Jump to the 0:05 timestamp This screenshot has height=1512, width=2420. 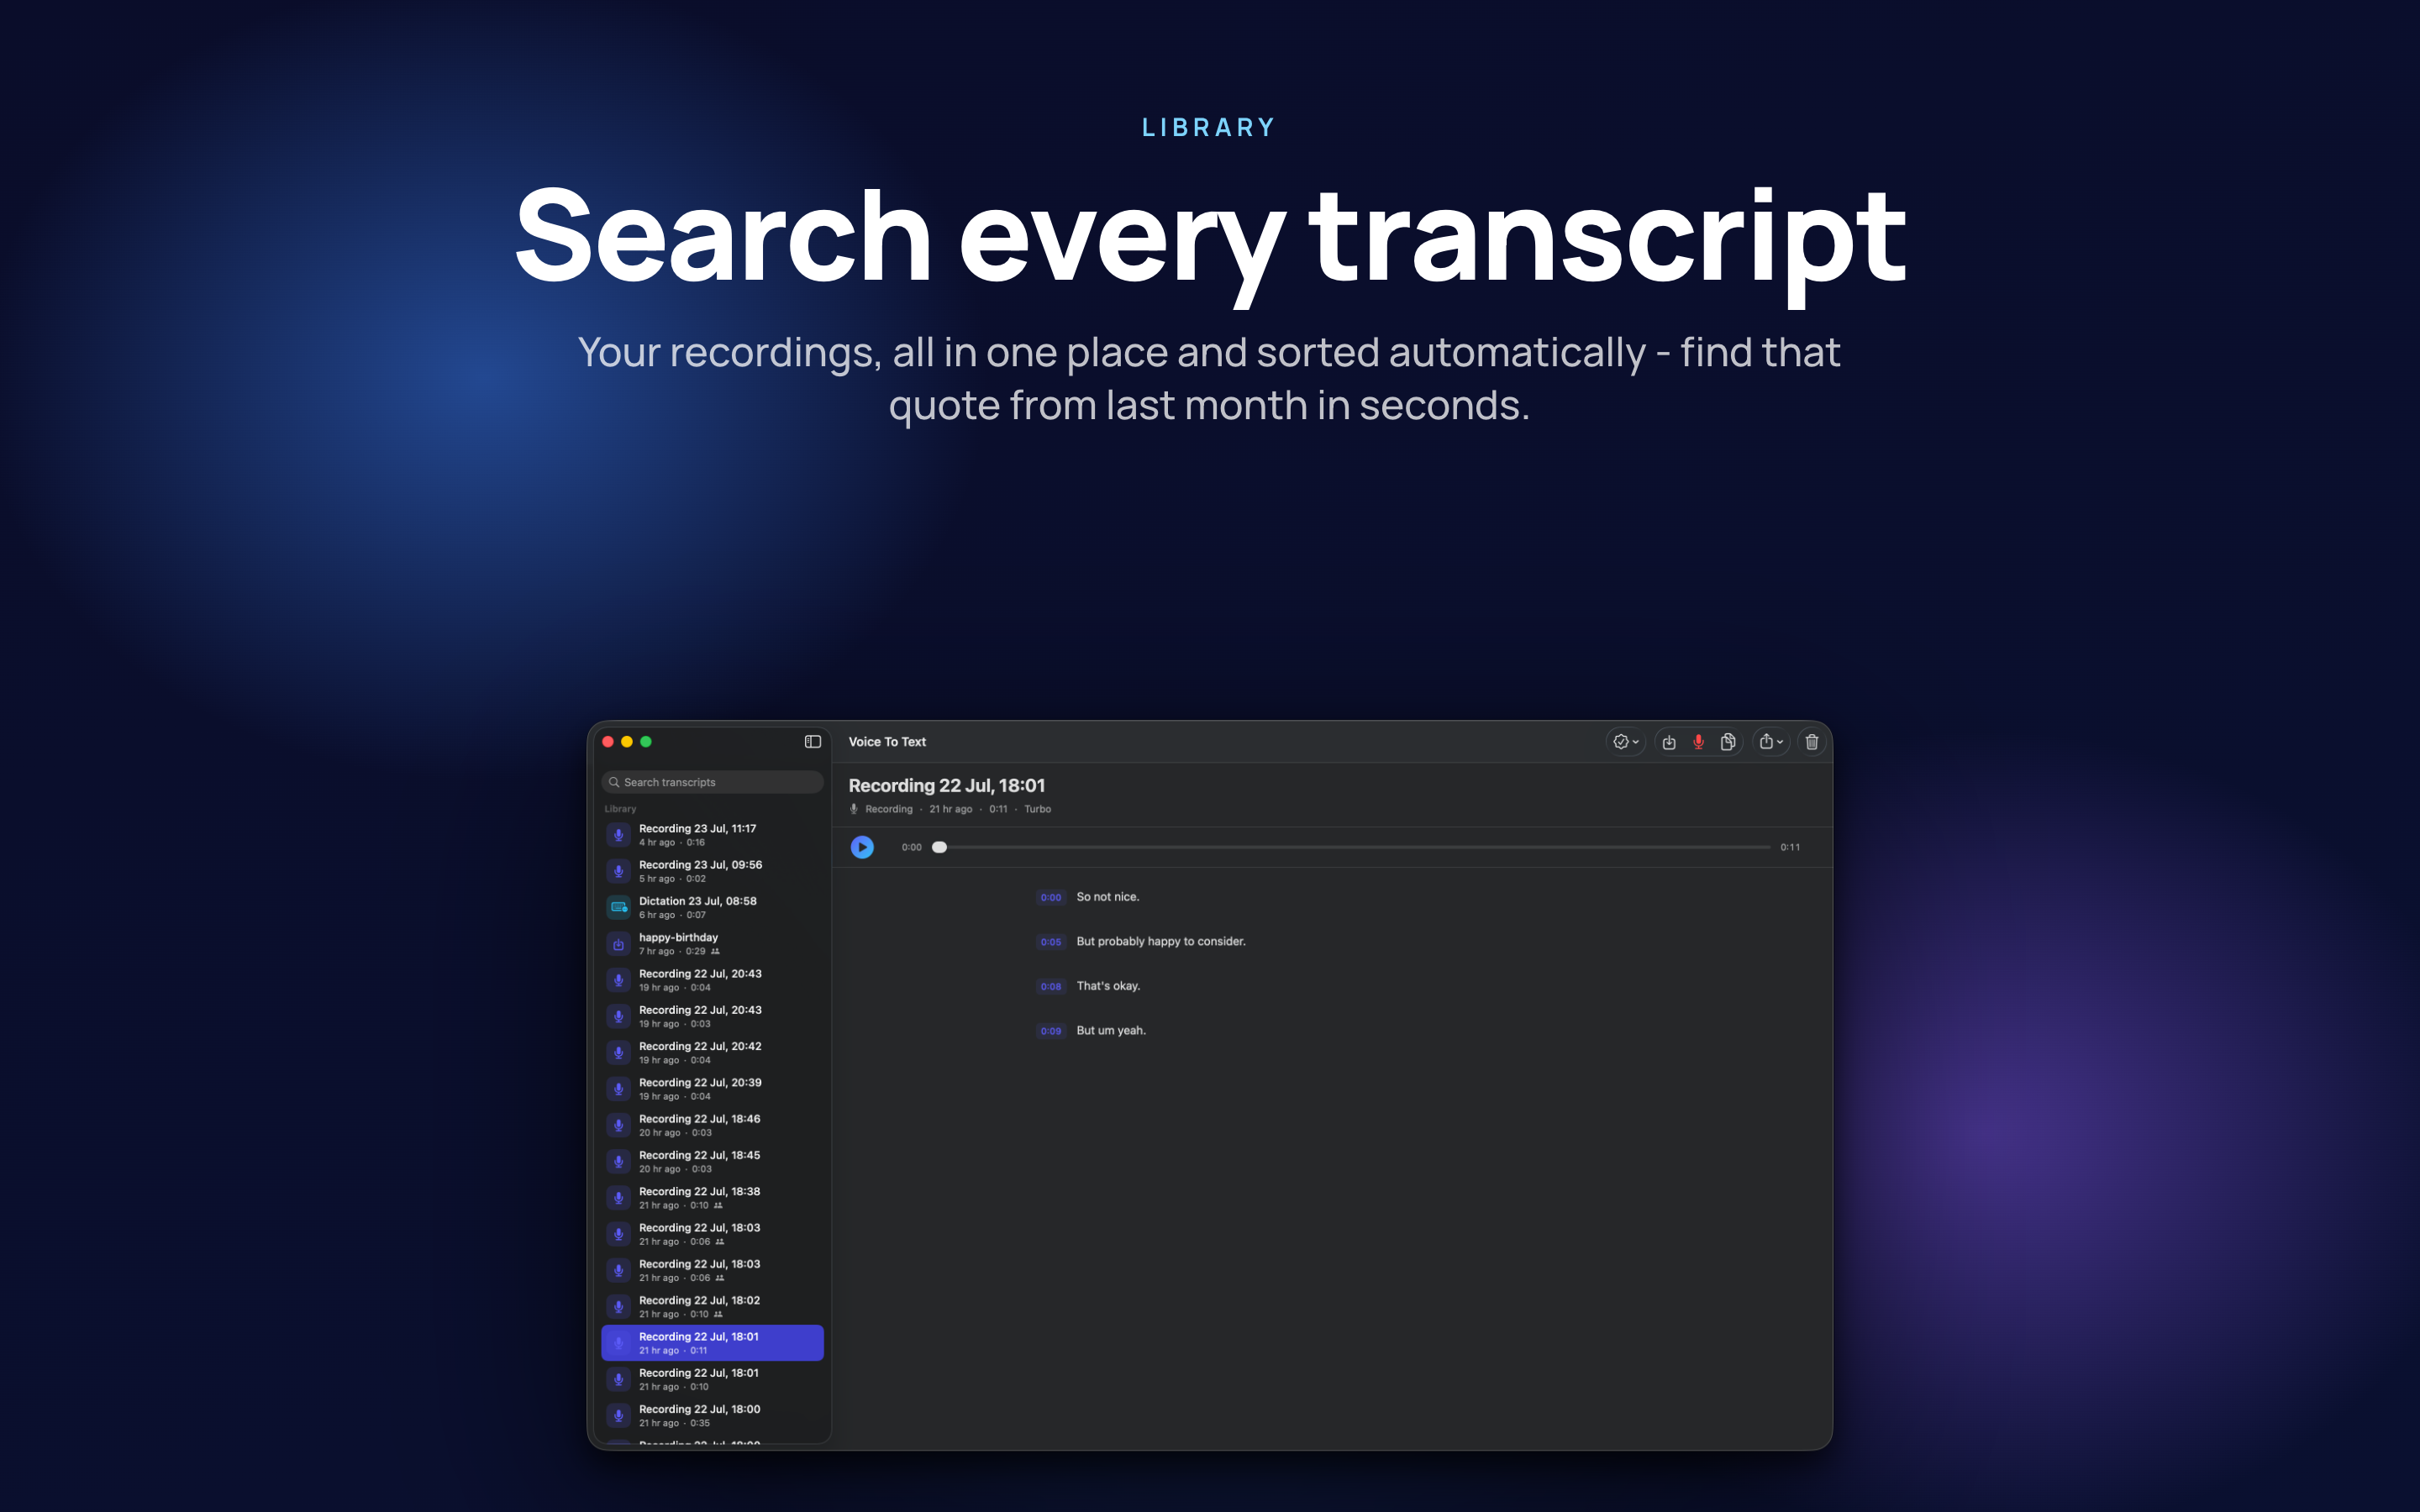click(1050, 942)
